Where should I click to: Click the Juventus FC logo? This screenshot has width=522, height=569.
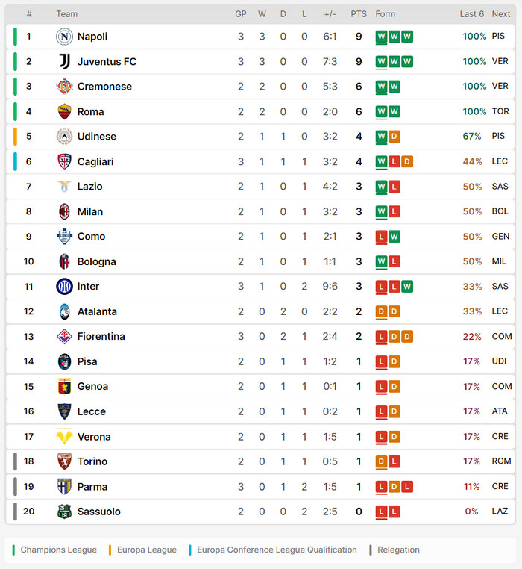[x=65, y=61]
